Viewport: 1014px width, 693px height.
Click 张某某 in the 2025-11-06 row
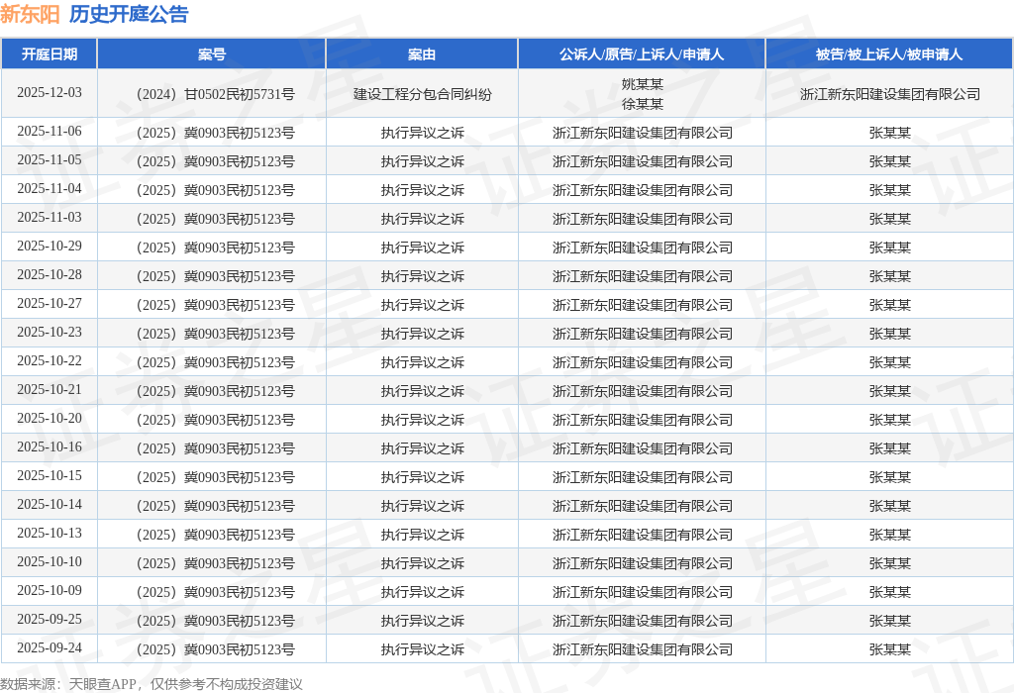(x=890, y=134)
